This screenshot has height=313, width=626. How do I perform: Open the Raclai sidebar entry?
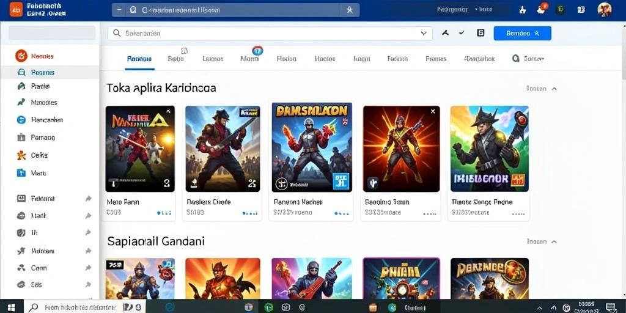pos(40,86)
